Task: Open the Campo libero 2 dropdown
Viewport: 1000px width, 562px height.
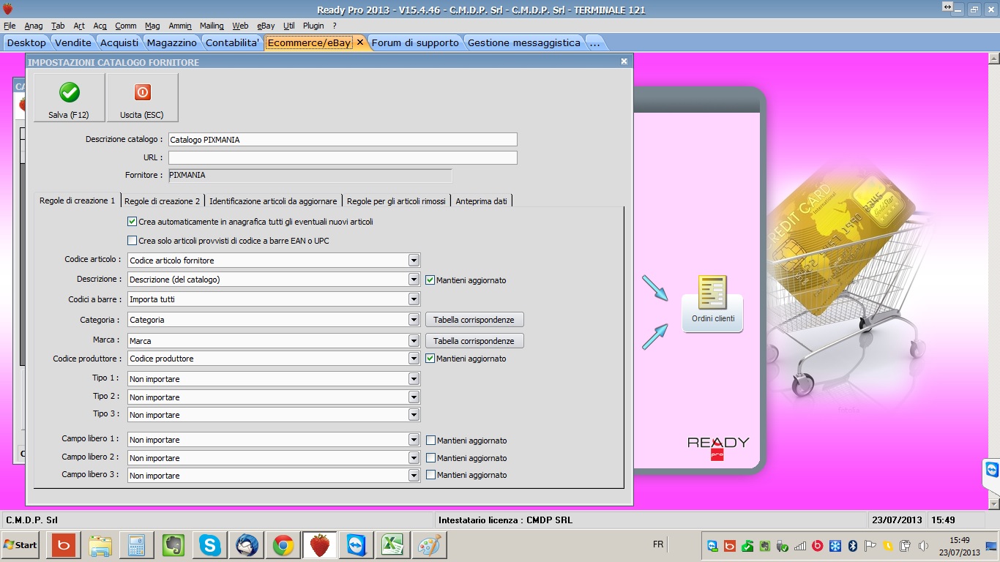Action: point(414,458)
